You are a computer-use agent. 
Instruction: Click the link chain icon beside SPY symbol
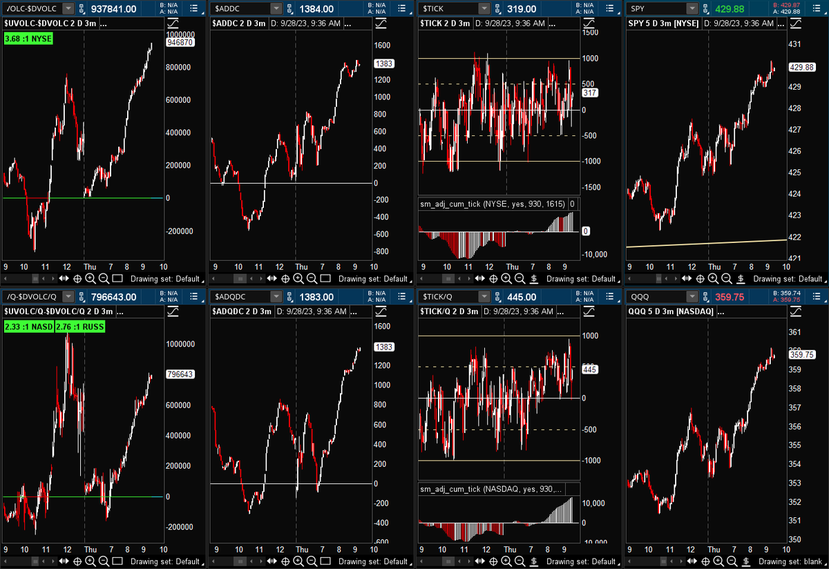tap(705, 9)
